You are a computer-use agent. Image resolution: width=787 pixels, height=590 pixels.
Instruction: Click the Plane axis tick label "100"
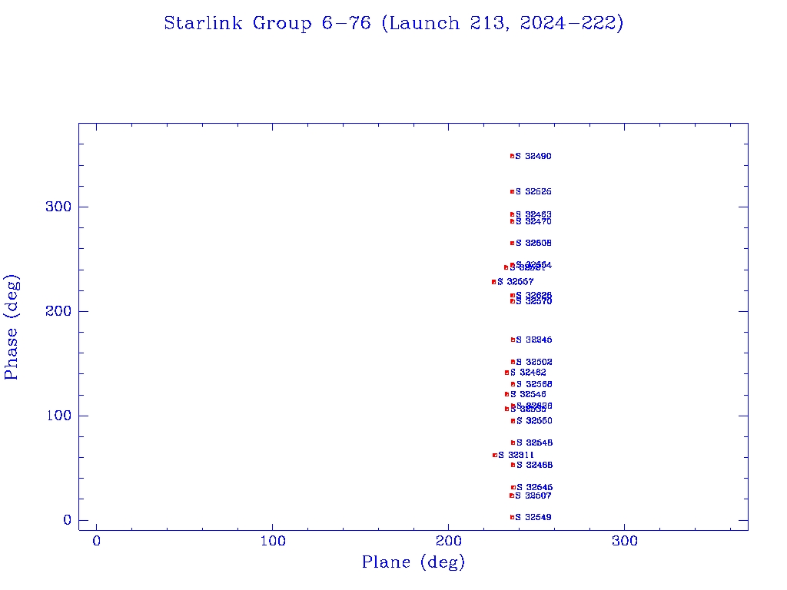pos(273,542)
